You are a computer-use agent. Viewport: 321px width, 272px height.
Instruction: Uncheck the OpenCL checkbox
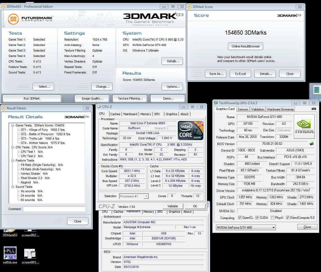pos(240,218)
